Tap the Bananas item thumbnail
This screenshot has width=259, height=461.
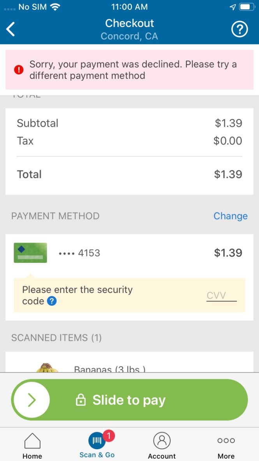tap(47, 367)
